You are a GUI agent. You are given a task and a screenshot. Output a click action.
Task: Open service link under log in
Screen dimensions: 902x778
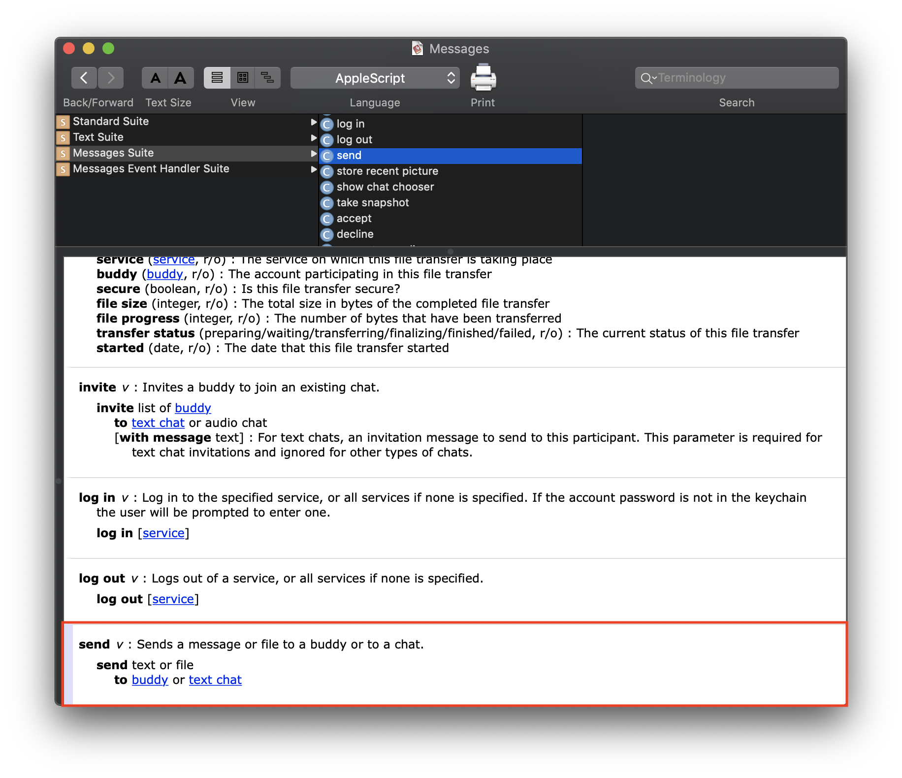163,533
